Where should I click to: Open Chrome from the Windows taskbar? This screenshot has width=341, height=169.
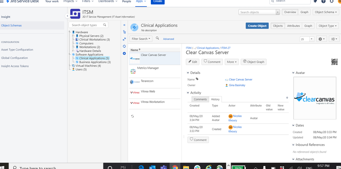175,168
